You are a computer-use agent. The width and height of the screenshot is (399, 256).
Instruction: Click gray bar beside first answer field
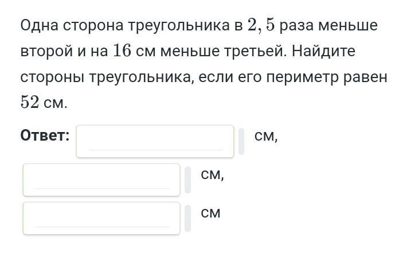(x=241, y=141)
